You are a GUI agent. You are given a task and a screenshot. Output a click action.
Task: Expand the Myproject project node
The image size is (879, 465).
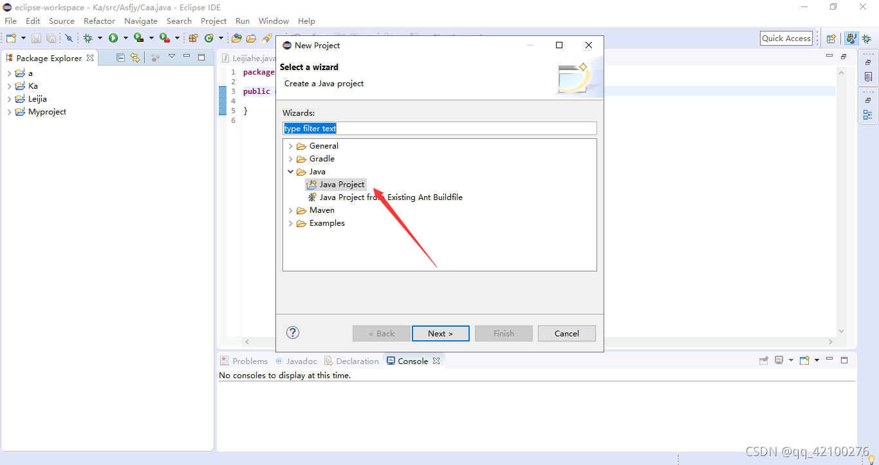pyautogui.click(x=9, y=112)
